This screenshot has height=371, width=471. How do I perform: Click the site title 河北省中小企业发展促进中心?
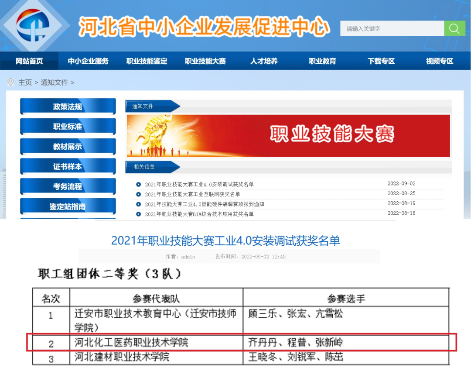click(x=204, y=27)
